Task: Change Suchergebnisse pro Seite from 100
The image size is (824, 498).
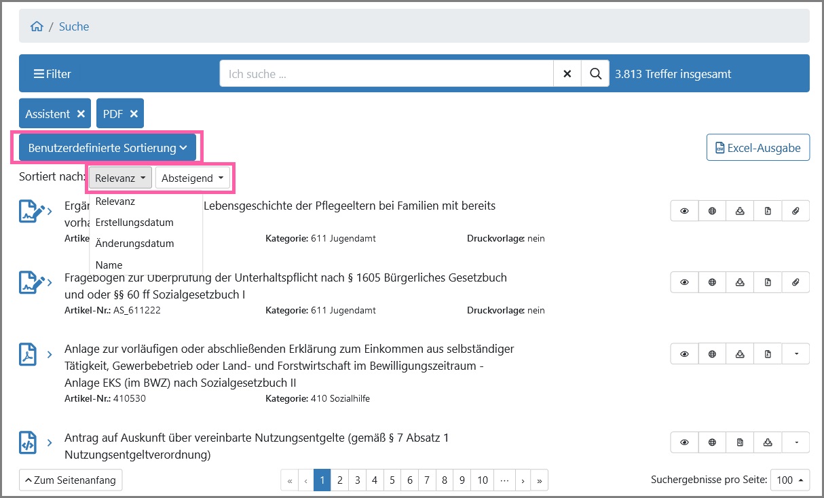Action: point(790,480)
